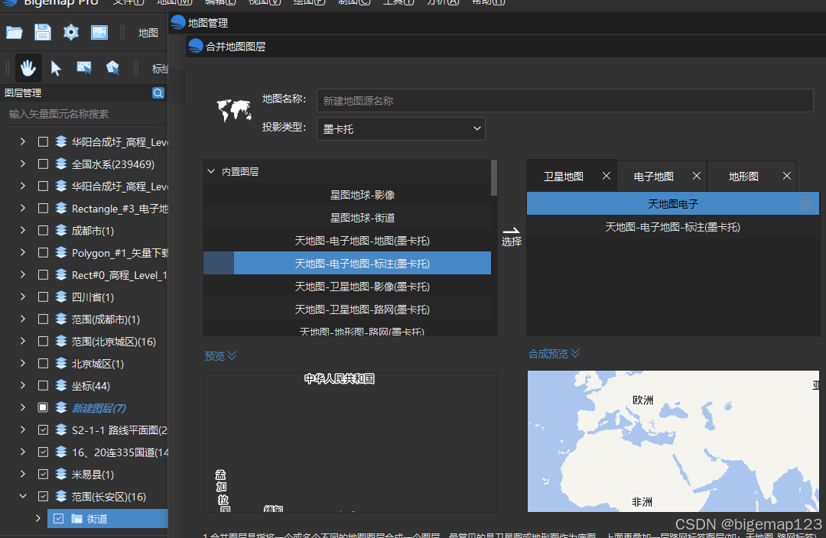Close the 卫星地图 tab
The height and width of the screenshot is (538, 826).
[x=606, y=176]
